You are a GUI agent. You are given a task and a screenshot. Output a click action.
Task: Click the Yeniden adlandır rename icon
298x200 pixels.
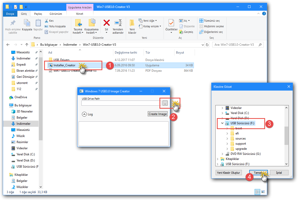118,23
